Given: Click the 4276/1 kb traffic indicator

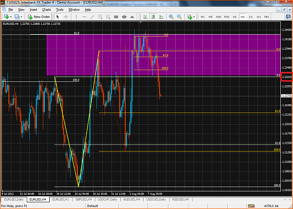Looking at the screenshot, I should (272, 206).
